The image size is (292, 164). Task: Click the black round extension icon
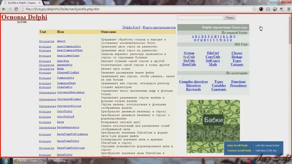pyautogui.click(x=261, y=9)
